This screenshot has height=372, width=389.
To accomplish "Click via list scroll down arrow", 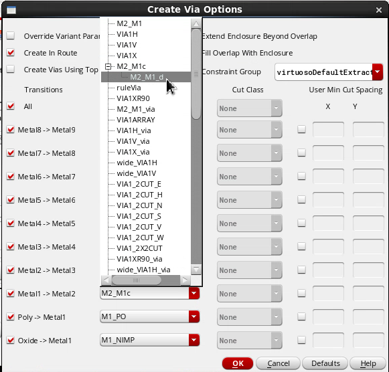I will (x=196, y=270).
